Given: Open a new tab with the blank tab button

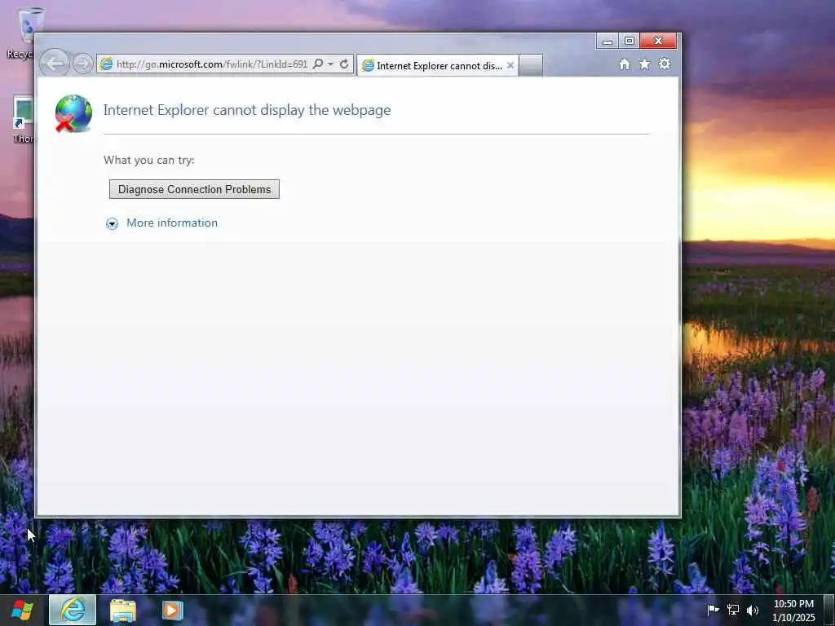Looking at the screenshot, I should (x=530, y=65).
